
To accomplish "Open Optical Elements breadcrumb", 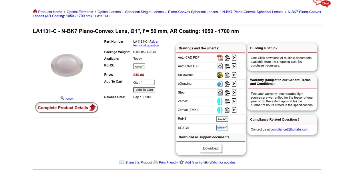I will point(80,12).
